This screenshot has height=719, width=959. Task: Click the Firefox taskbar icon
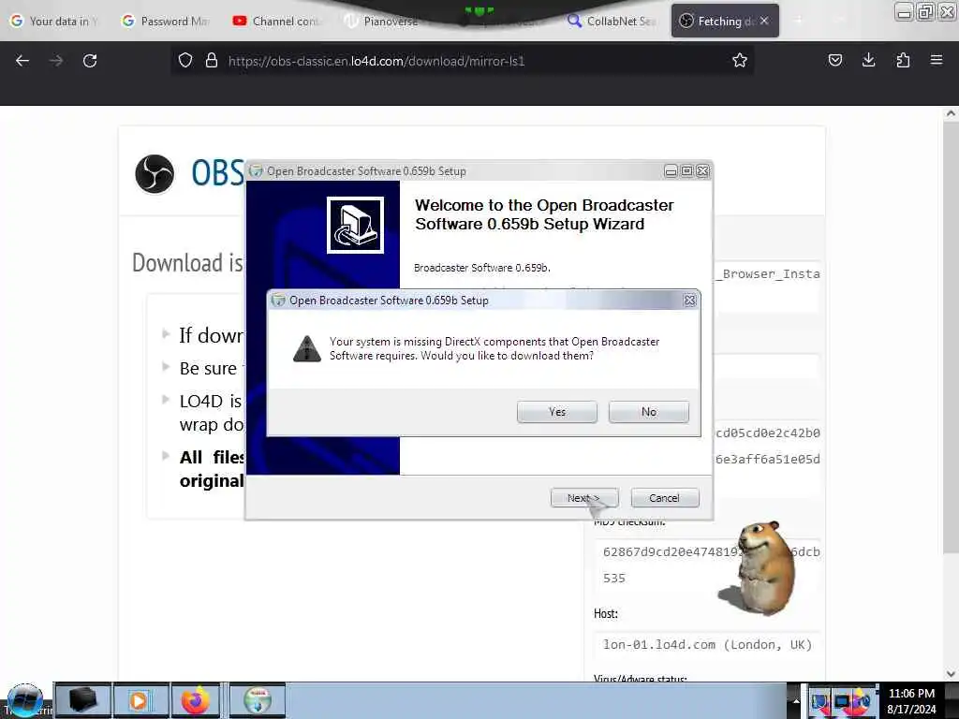(196, 700)
